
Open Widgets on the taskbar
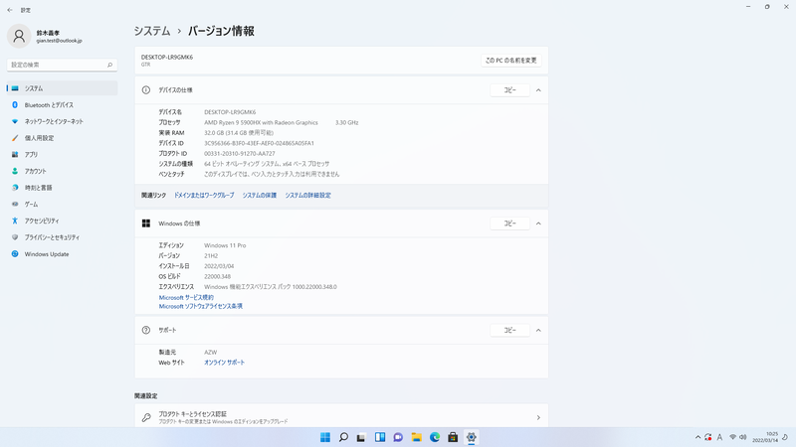coord(380,437)
